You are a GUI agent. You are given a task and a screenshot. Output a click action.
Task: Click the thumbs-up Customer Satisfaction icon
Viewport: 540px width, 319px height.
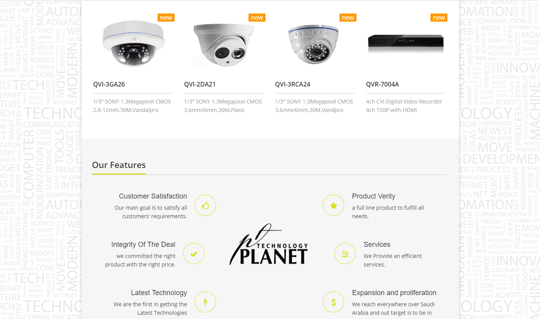[205, 205]
